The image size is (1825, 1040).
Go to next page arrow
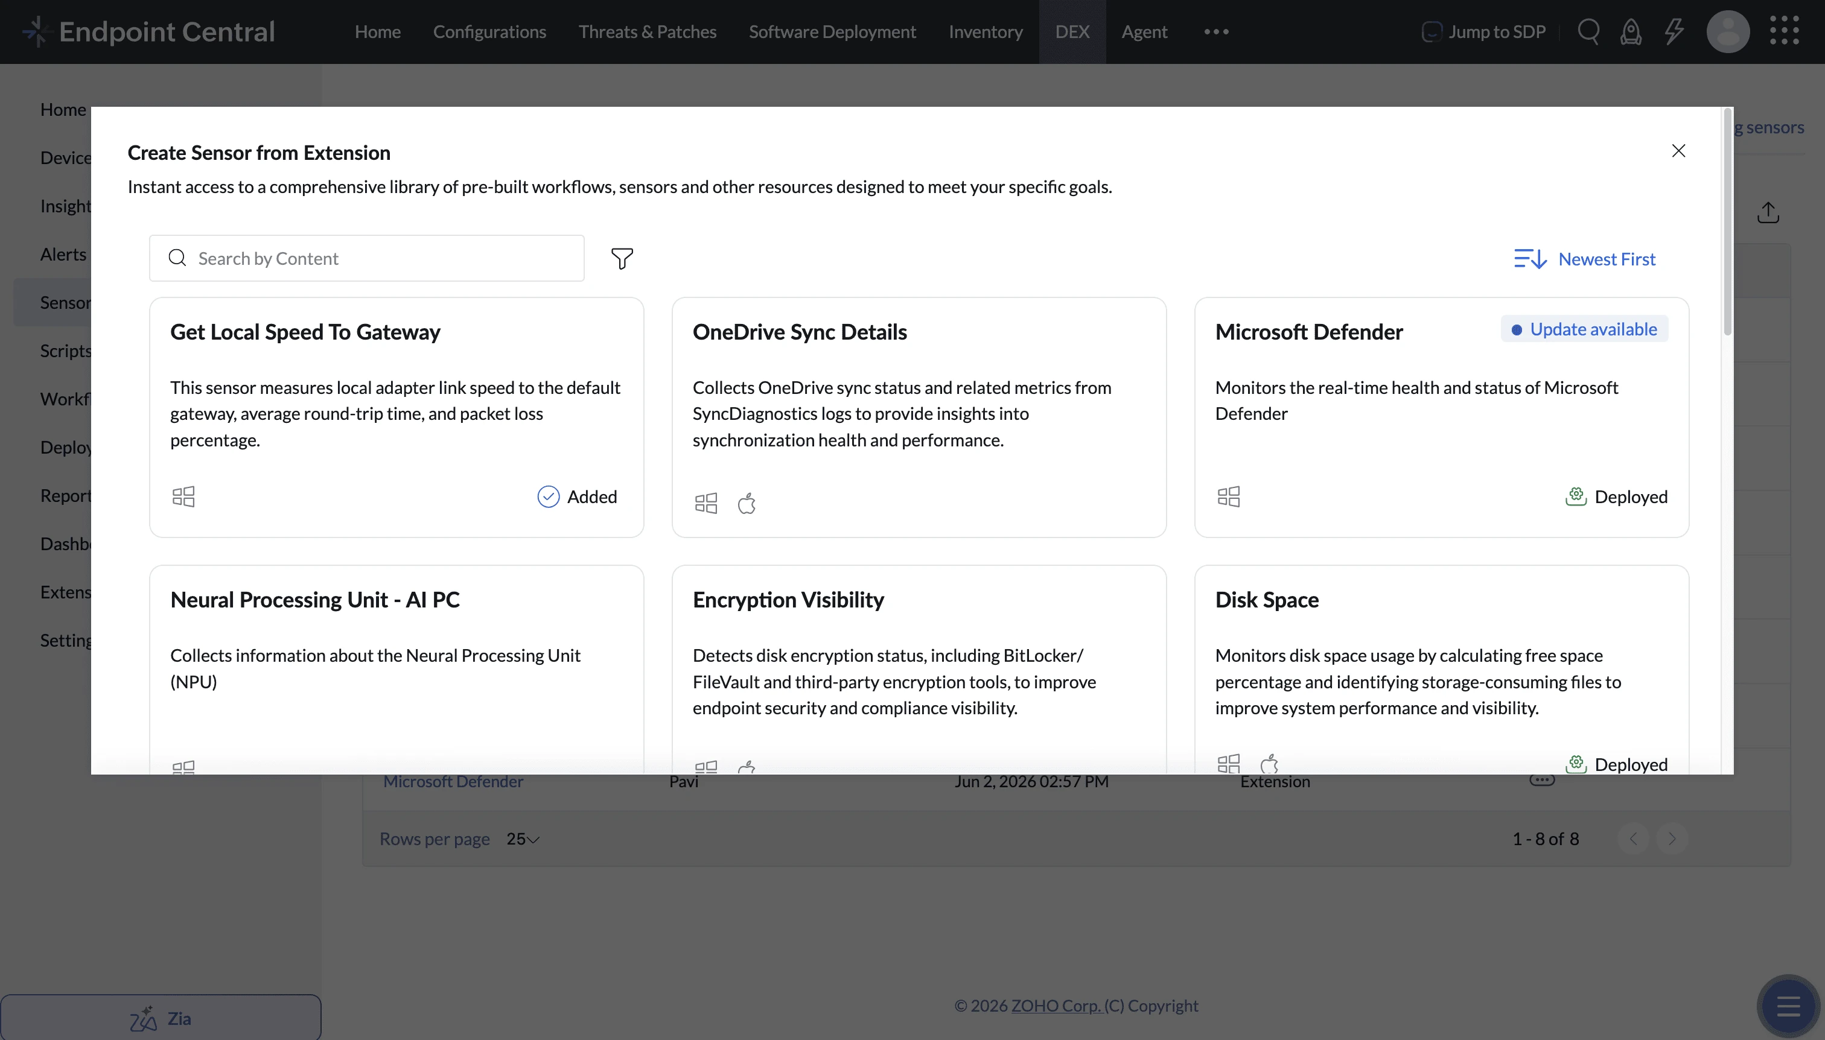1672,839
